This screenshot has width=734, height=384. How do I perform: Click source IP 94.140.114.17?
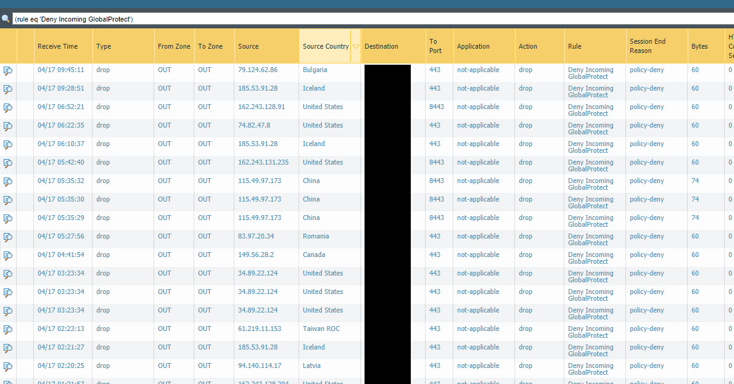point(259,366)
